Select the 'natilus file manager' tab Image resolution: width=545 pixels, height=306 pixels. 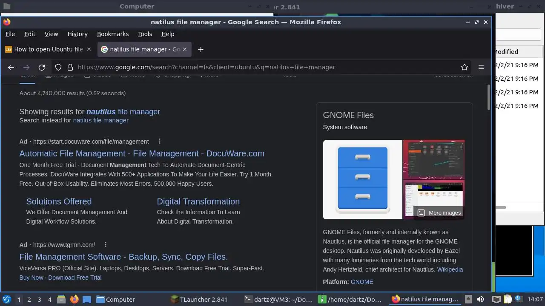(144, 49)
